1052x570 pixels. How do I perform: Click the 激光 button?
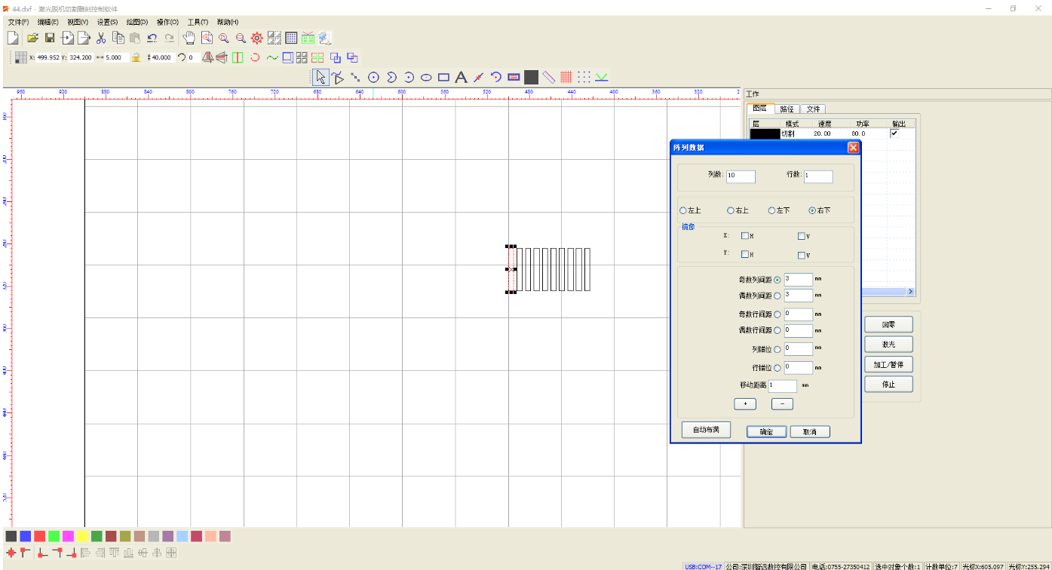(x=888, y=345)
